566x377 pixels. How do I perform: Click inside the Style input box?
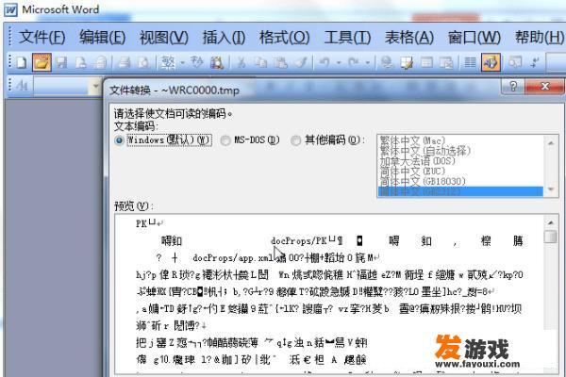(61, 86)
